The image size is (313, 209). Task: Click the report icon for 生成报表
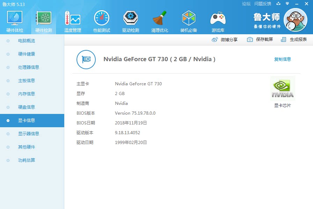[x=283, y=39]
